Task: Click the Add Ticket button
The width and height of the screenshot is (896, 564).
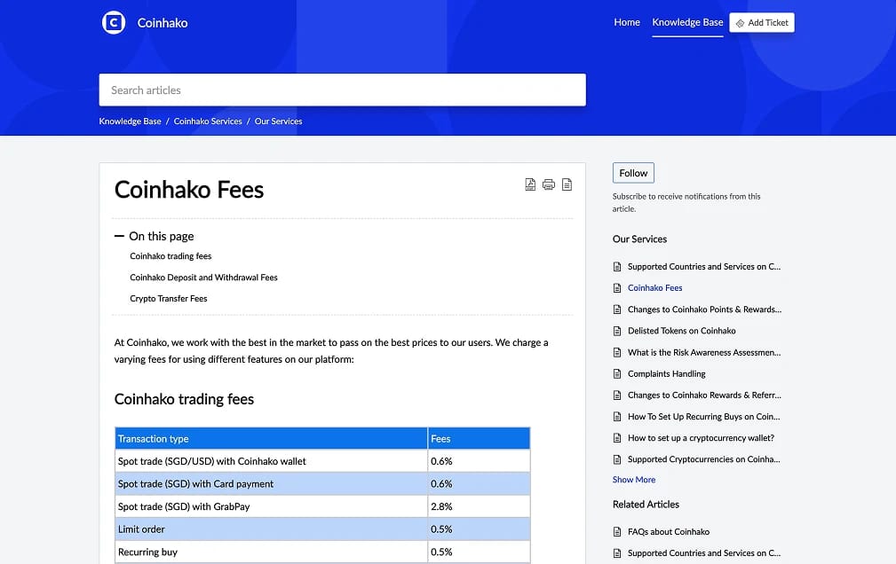Action: pos(762,23)
